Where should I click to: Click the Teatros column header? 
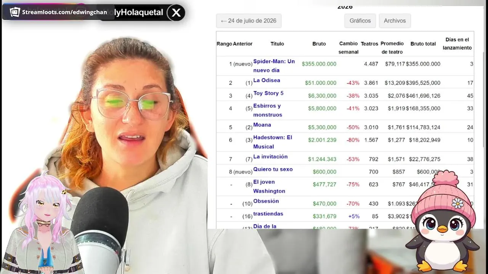pyautogui.click(x=369, y=44)
